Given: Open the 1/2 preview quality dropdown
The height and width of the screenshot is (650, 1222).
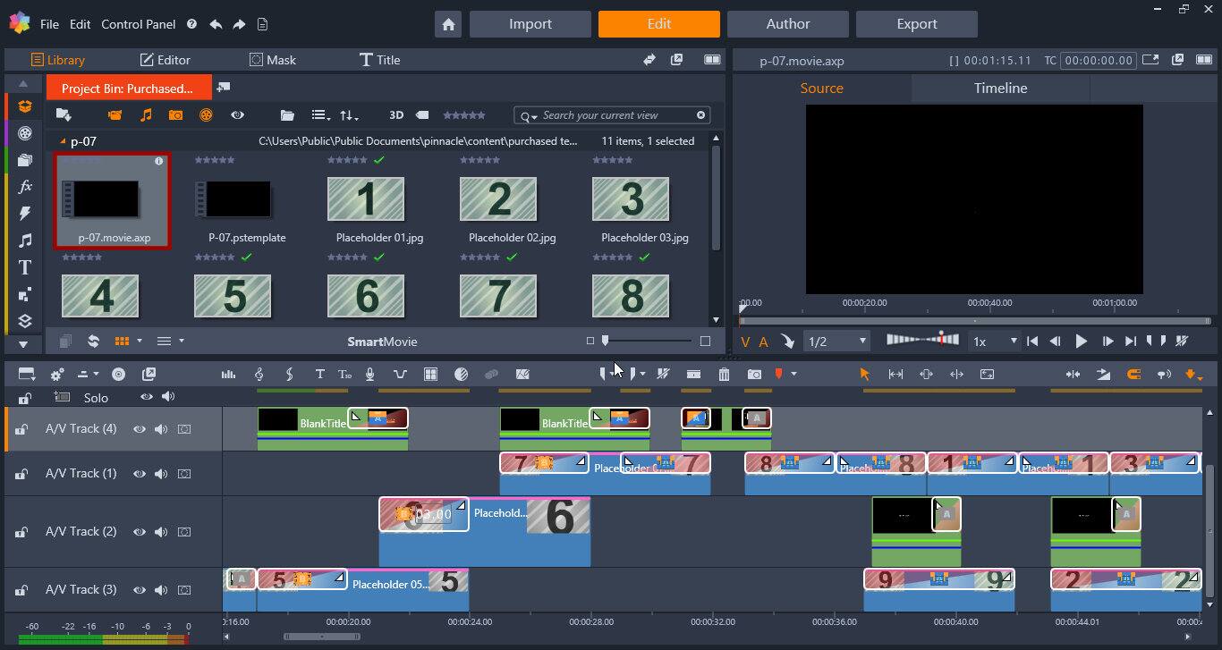Looking at the screenshot, I should pos(861,341).
